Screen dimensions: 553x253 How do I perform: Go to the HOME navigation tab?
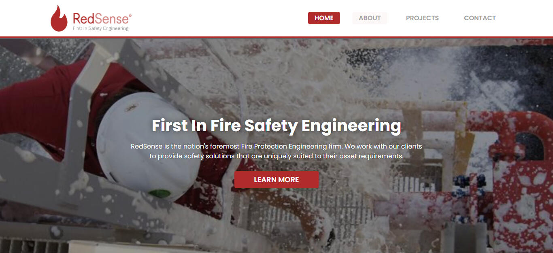324,18
